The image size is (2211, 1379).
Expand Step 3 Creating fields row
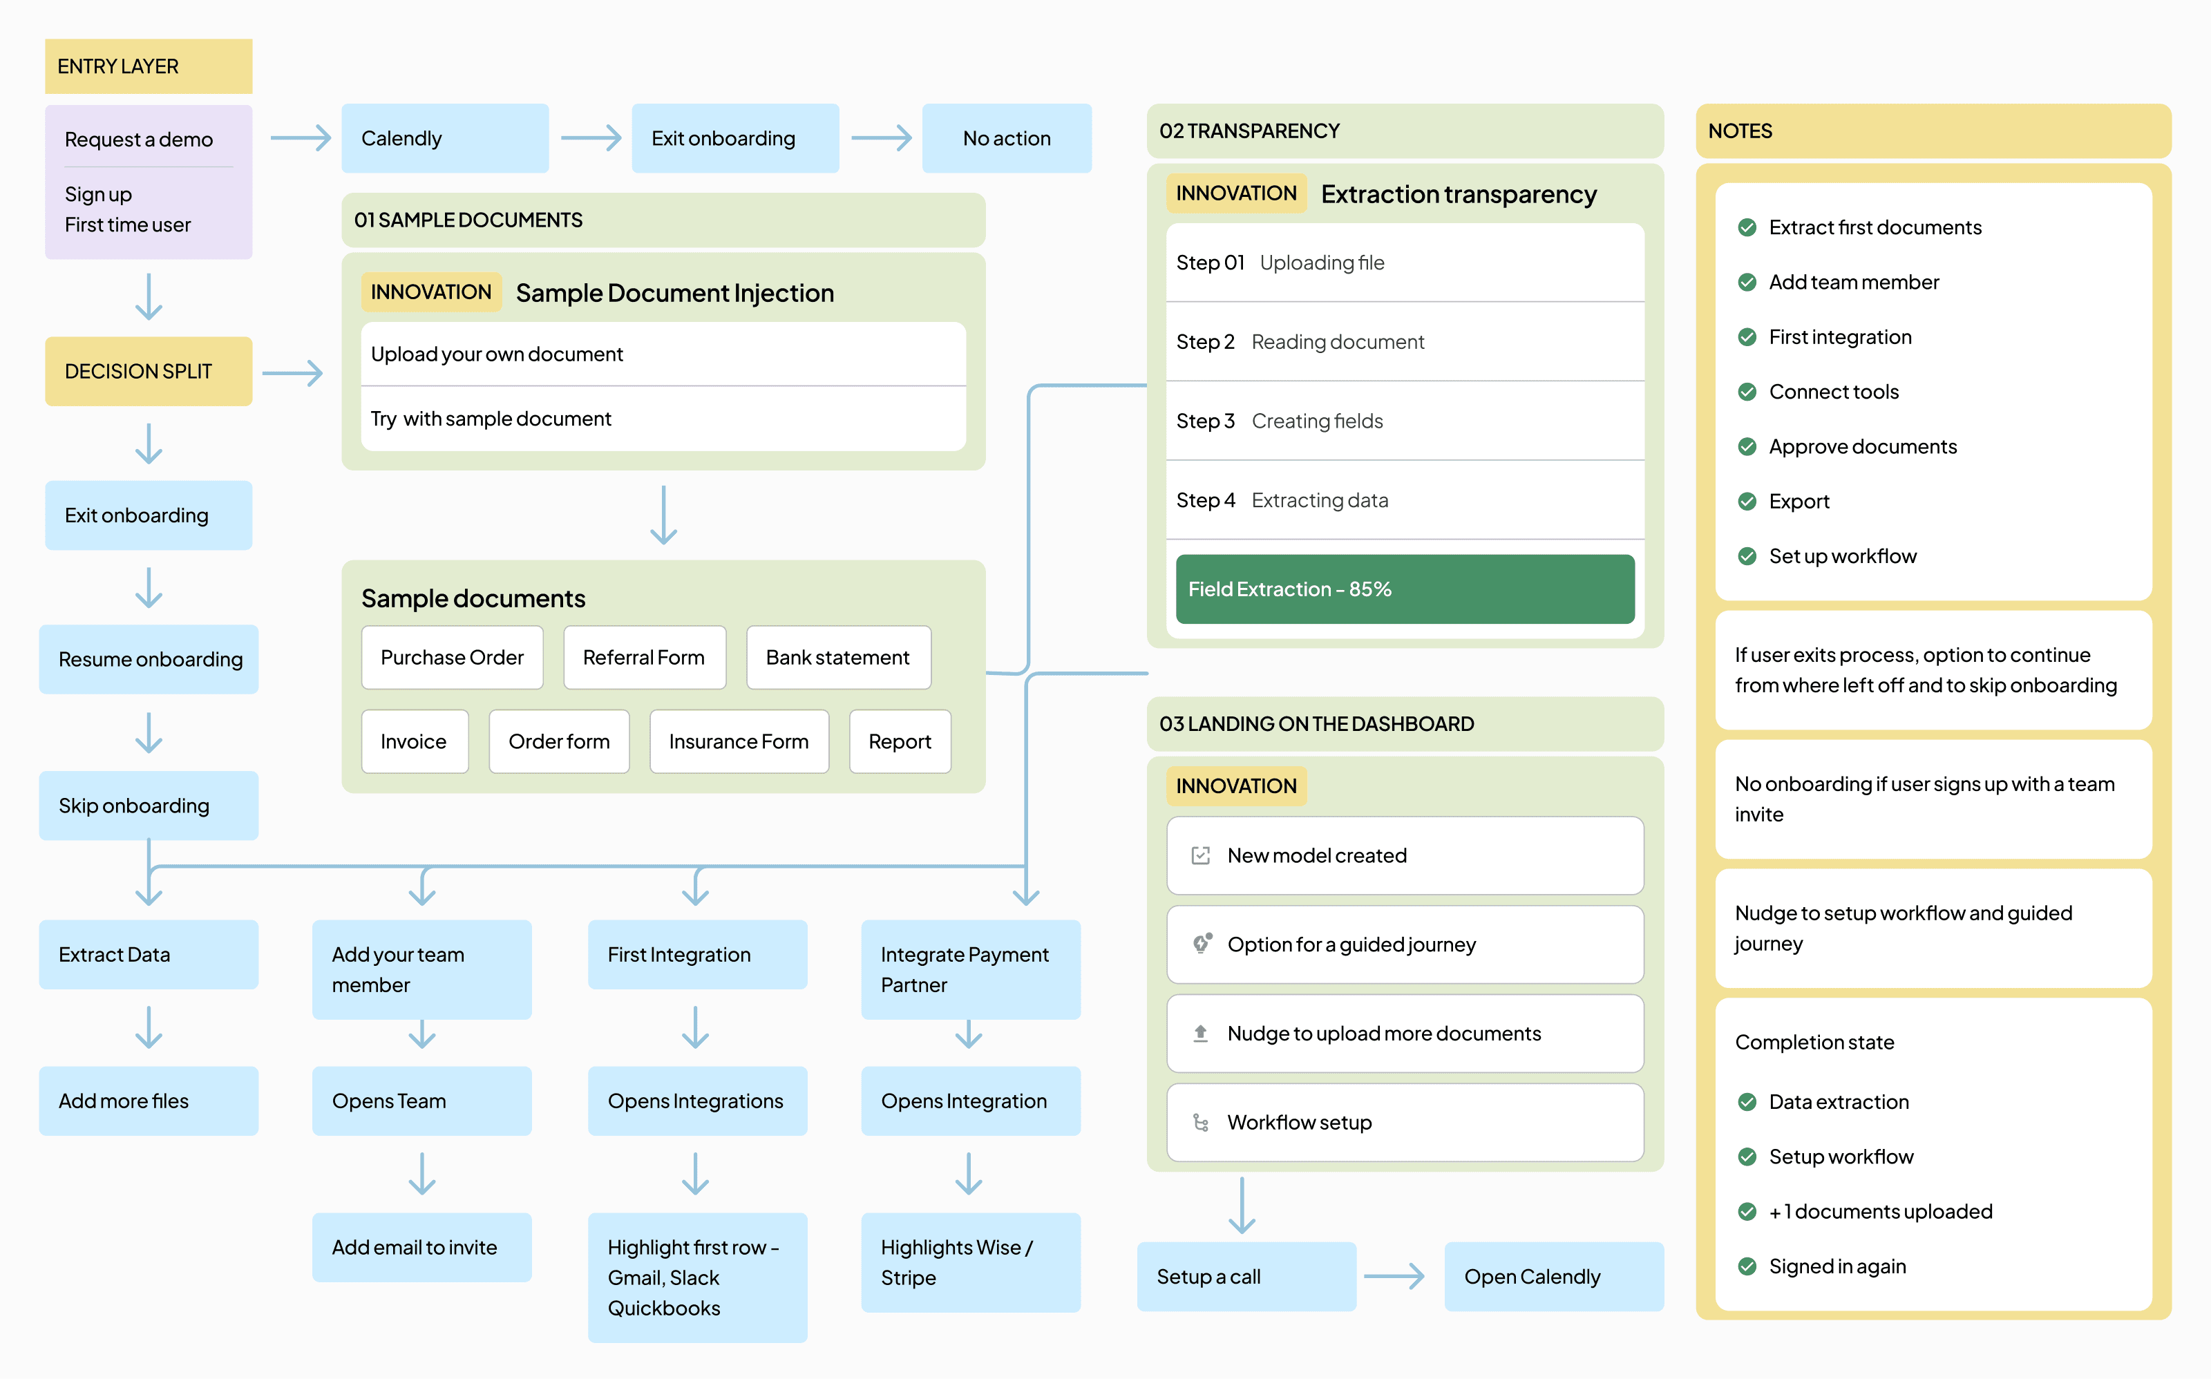(1404, 421)
